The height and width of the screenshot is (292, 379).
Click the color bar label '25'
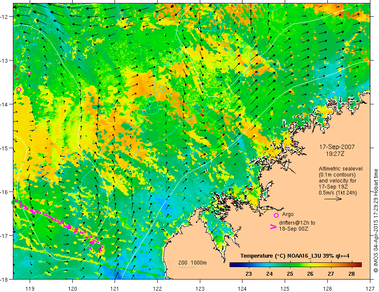point(290,274)
